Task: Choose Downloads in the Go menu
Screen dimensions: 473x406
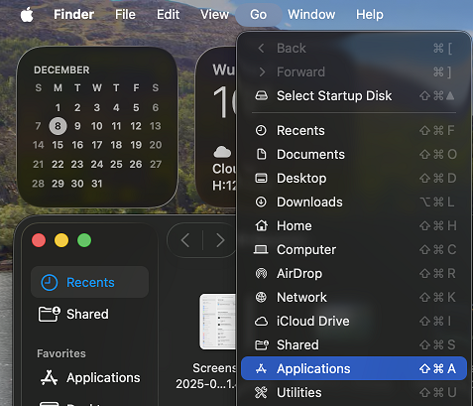Action: point(354,202)
